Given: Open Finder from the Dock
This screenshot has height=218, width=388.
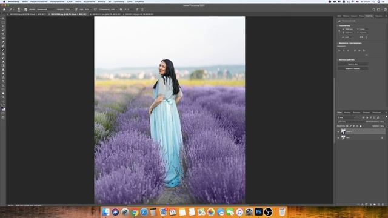Looking at the screenshot, I should point(105,212).
